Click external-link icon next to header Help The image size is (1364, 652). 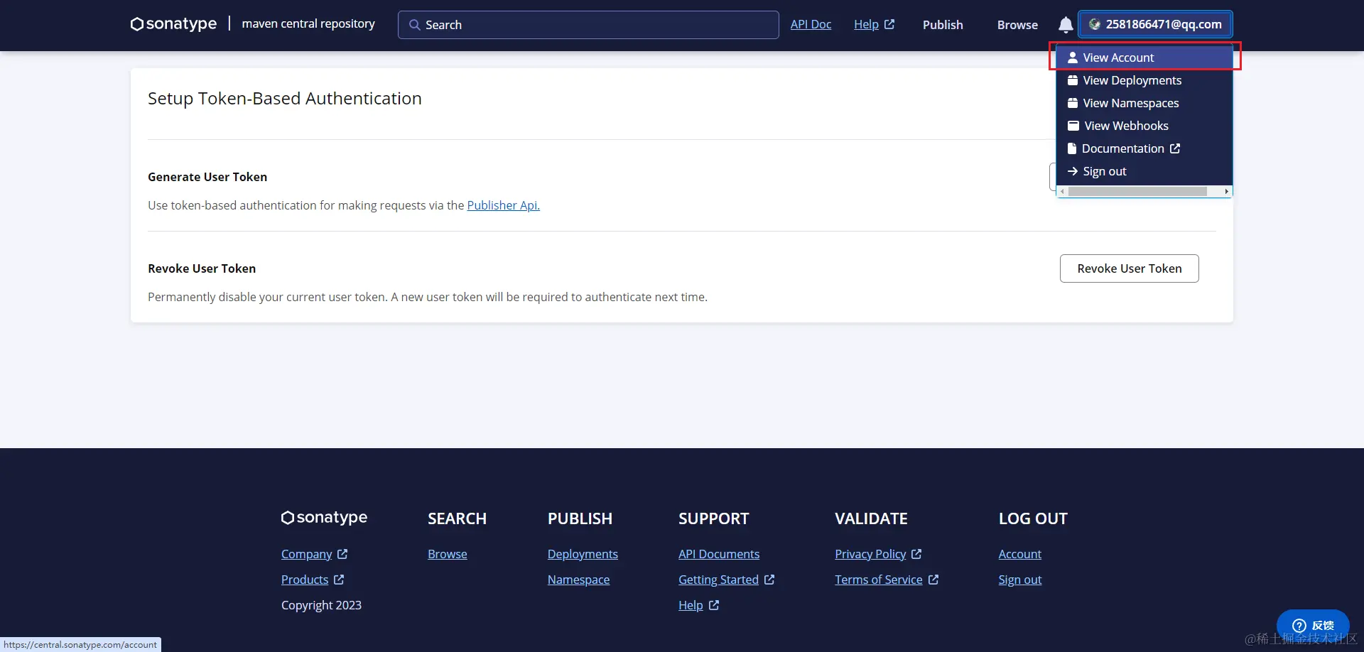click(x=889, y=24)
